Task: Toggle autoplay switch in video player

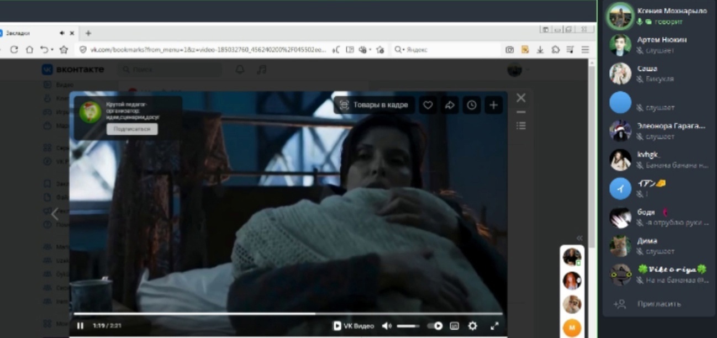Action: (435, 326)
